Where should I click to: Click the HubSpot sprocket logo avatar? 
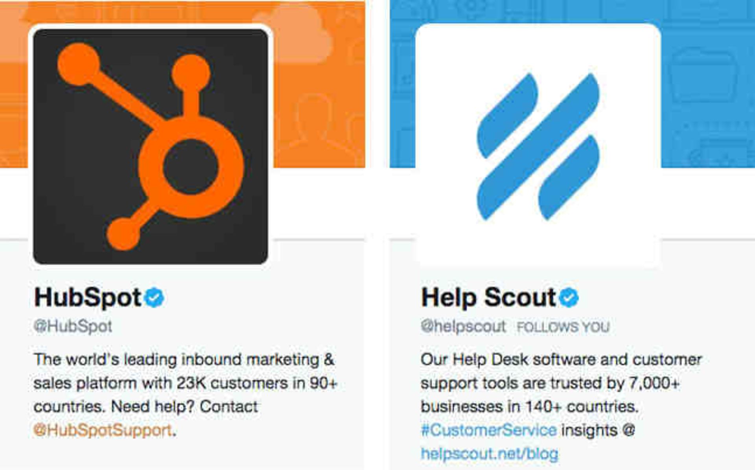pos(151,147)
